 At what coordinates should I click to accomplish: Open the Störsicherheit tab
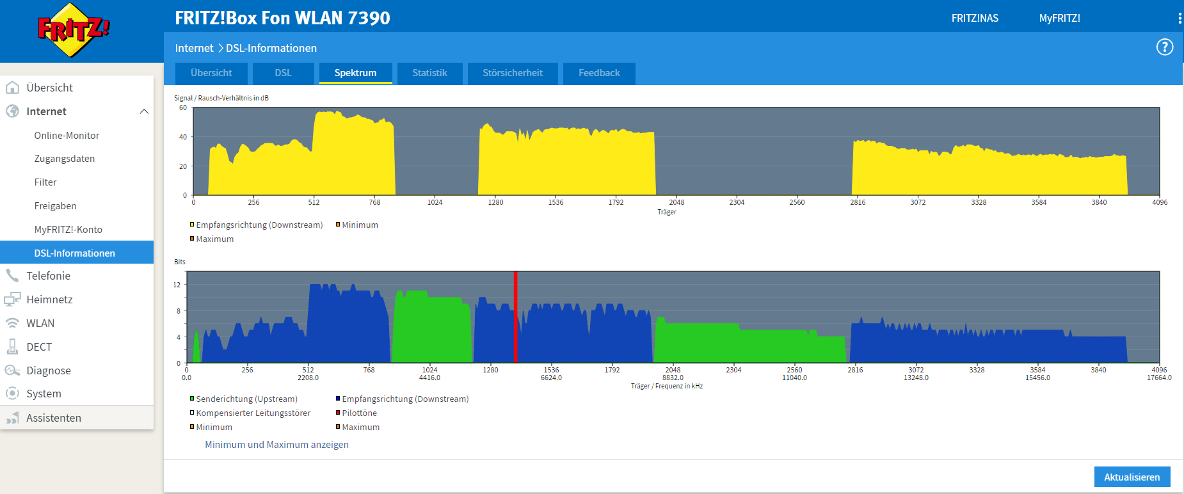513,73
